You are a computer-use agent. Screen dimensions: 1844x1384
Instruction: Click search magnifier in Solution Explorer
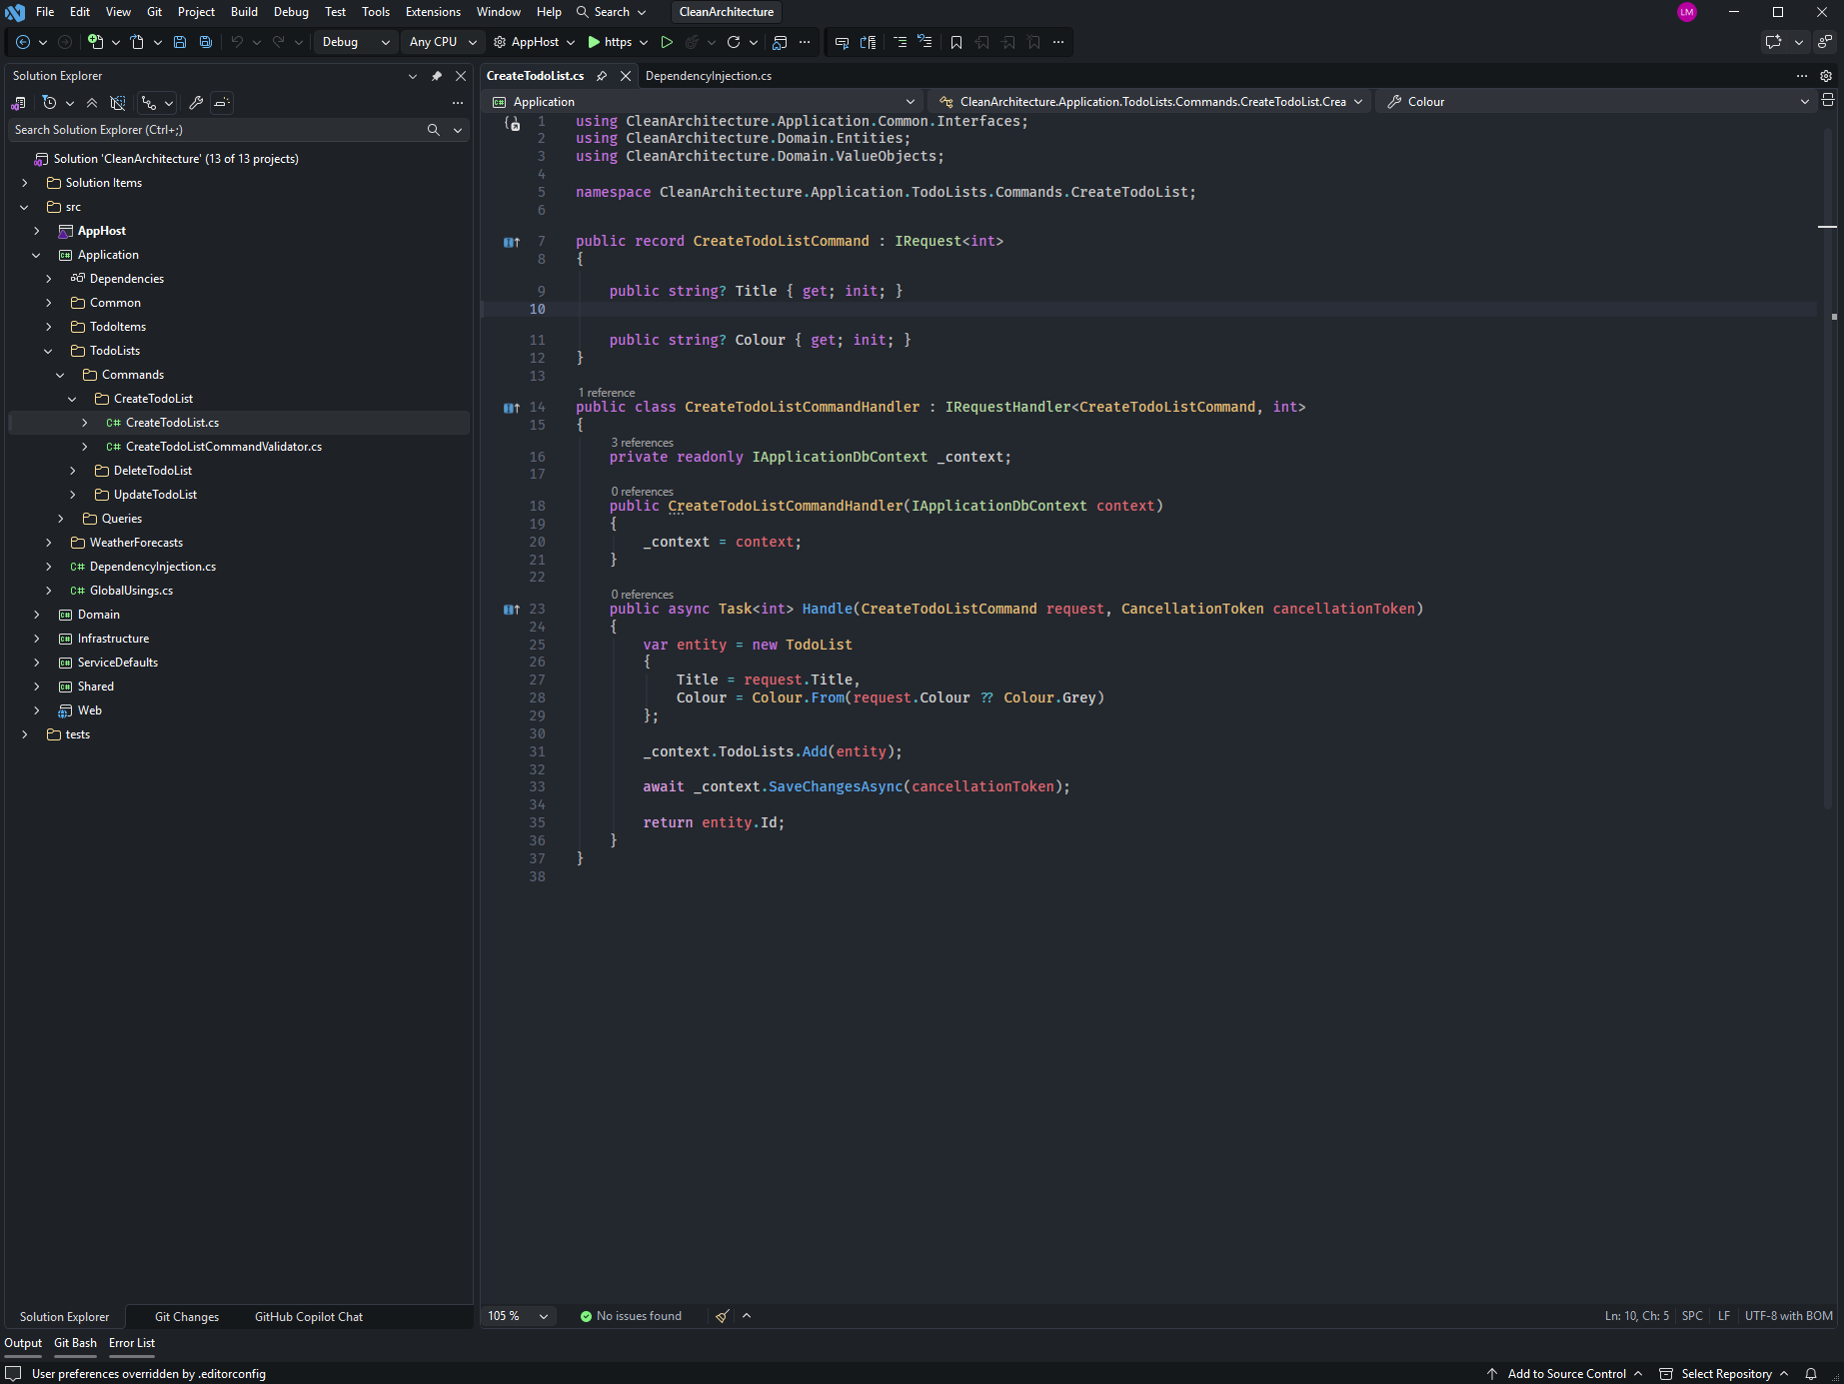coord(434,130)
